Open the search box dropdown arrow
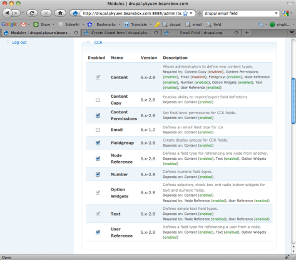296x260 pixels. click(x=276, y=13)
